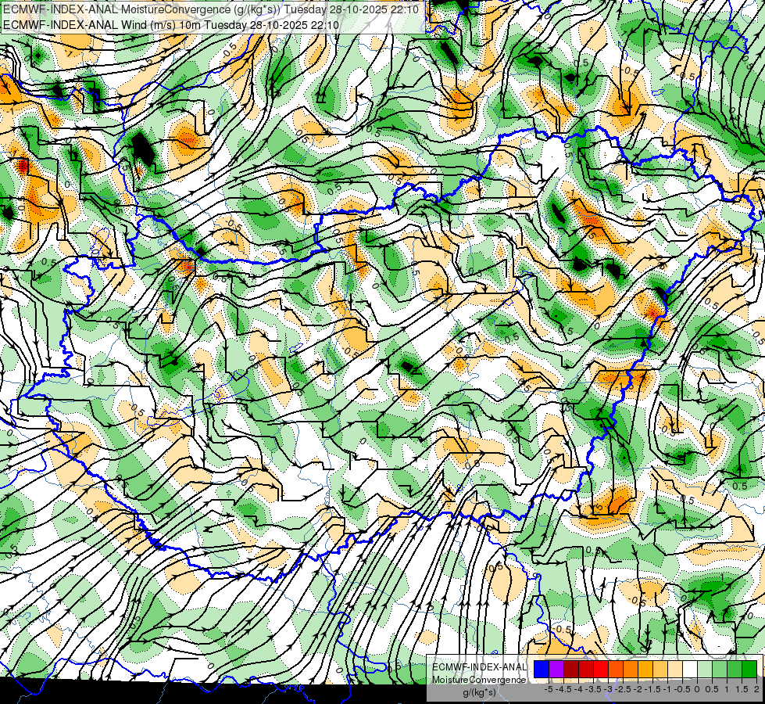The height and width of the screenshot is (704, 765).
Task: Select legend swatch between -1 and -0.5
Action: coord(675,670)
